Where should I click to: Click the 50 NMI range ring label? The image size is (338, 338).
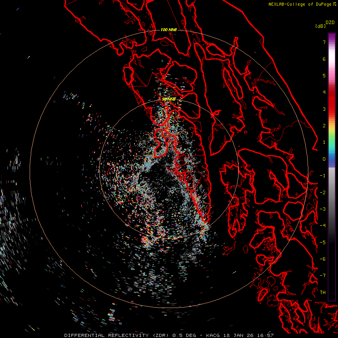[169, 100]
